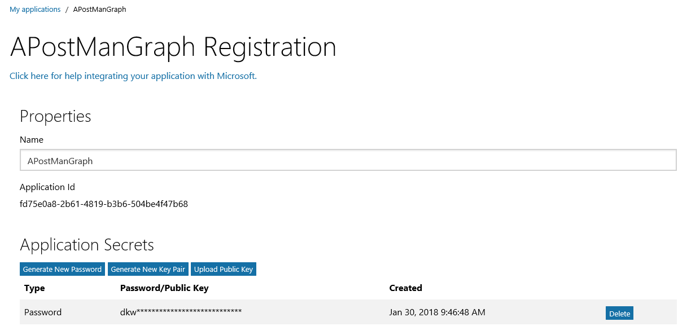Click the Generate New Key Pair button
Viewport: 691px width, 335px height.
[x=148, y=269]
